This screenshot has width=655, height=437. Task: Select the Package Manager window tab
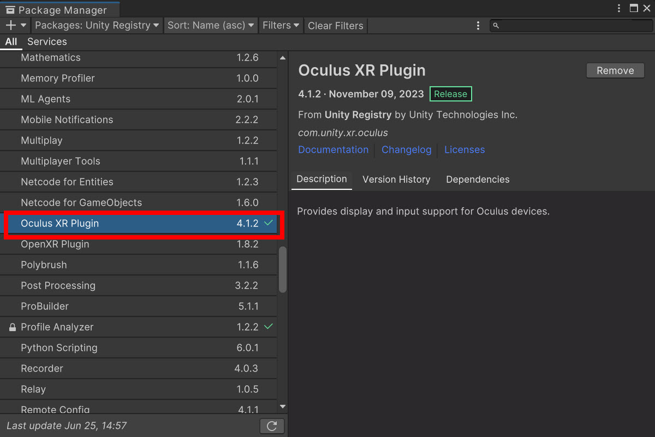[x=59, y=9]
